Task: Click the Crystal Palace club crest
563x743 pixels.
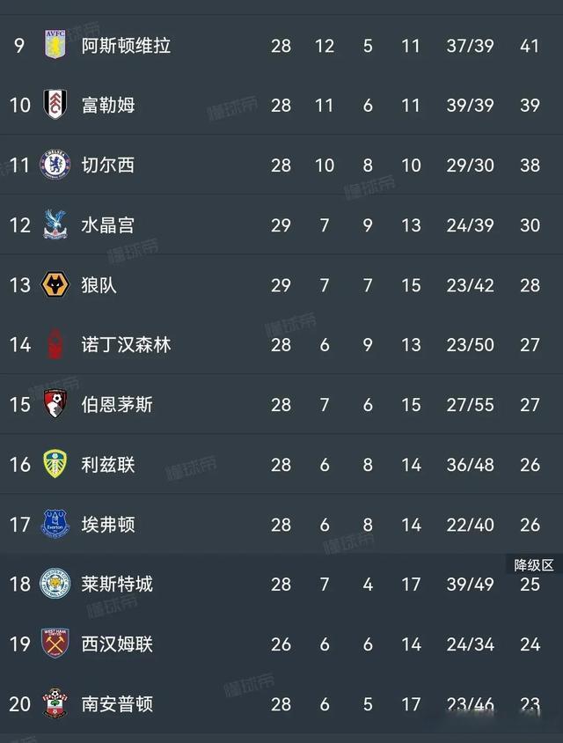Action: [55, 224]
